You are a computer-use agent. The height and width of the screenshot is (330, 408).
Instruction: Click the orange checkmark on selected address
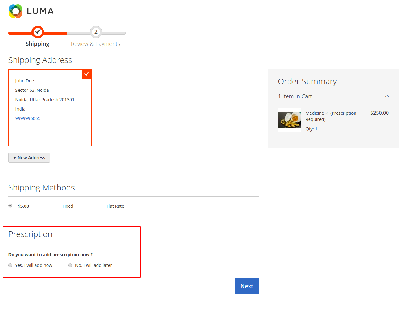click(87, 74)
